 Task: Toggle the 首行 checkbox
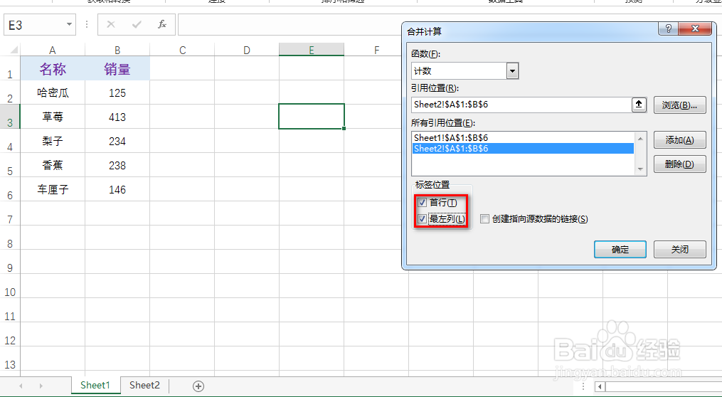coord(423,202)
